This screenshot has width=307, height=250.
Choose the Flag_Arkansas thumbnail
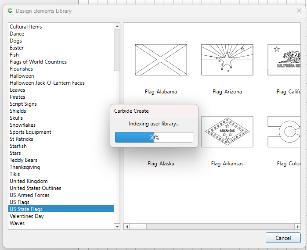point(227,132)
